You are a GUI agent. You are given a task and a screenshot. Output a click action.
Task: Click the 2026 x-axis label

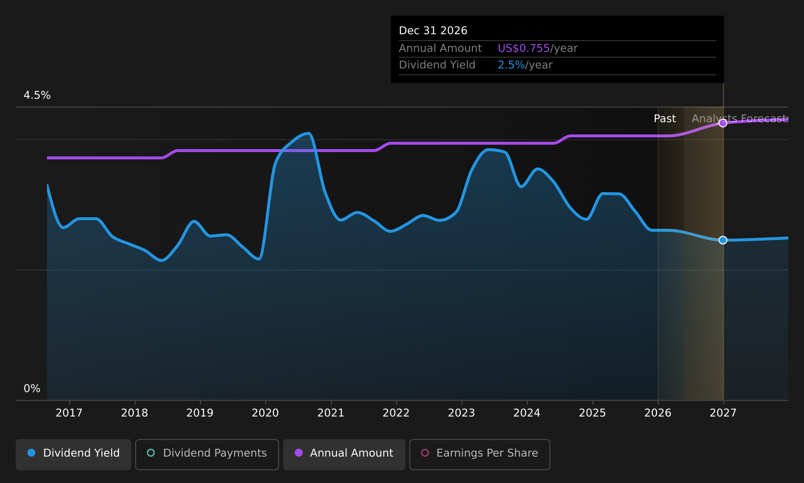[x=658, y=413]
